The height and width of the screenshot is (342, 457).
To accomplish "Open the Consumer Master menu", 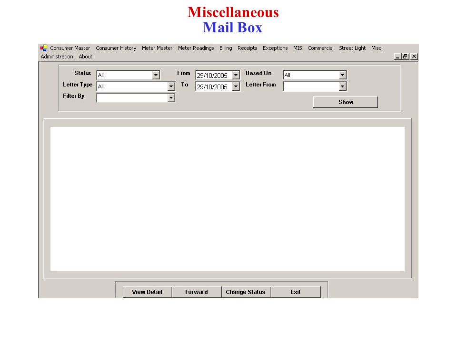I will coord(70,48).
